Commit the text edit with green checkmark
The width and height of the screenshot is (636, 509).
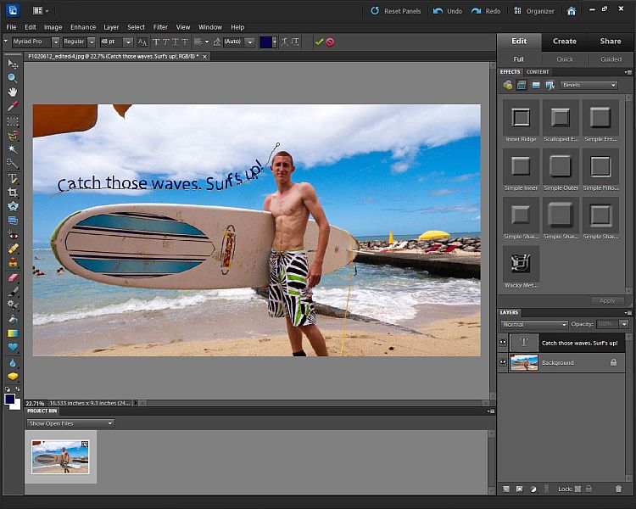319,42
